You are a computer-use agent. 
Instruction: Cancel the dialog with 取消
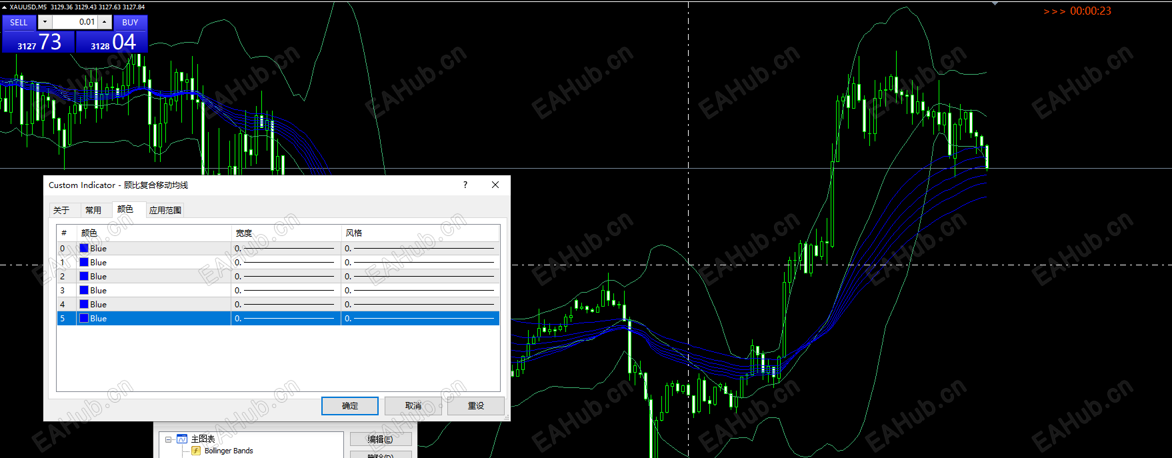click(413, 405)
